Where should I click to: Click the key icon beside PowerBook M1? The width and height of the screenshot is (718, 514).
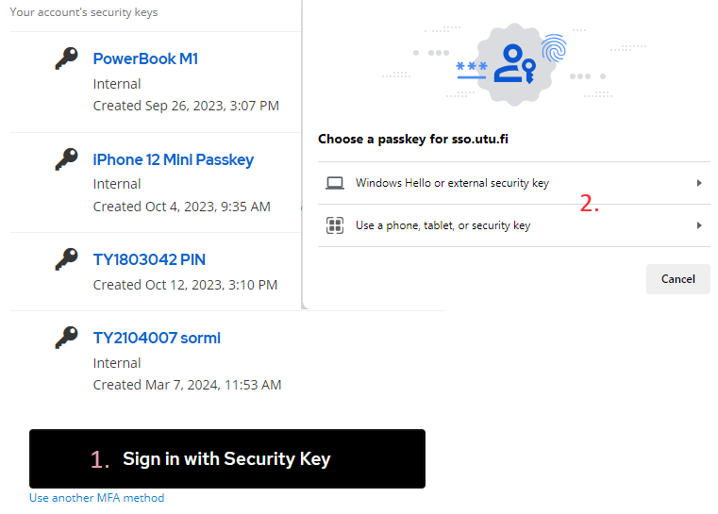(66, 59)
